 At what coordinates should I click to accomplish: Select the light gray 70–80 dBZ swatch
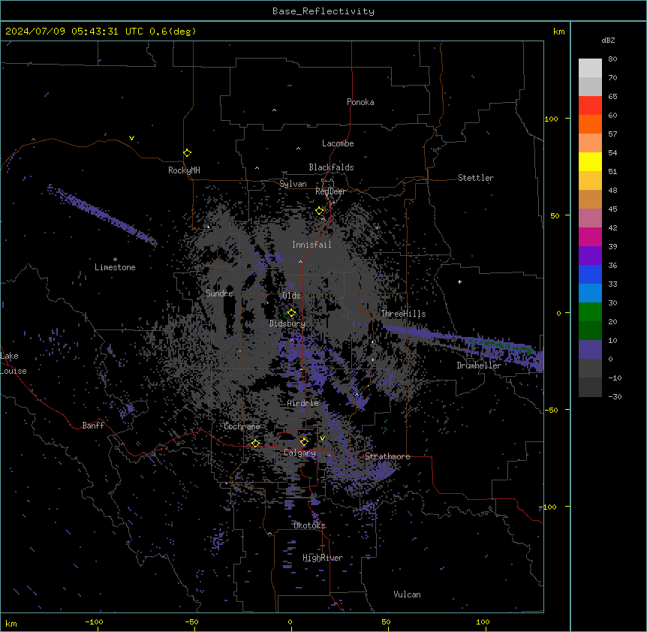[590, 68]
